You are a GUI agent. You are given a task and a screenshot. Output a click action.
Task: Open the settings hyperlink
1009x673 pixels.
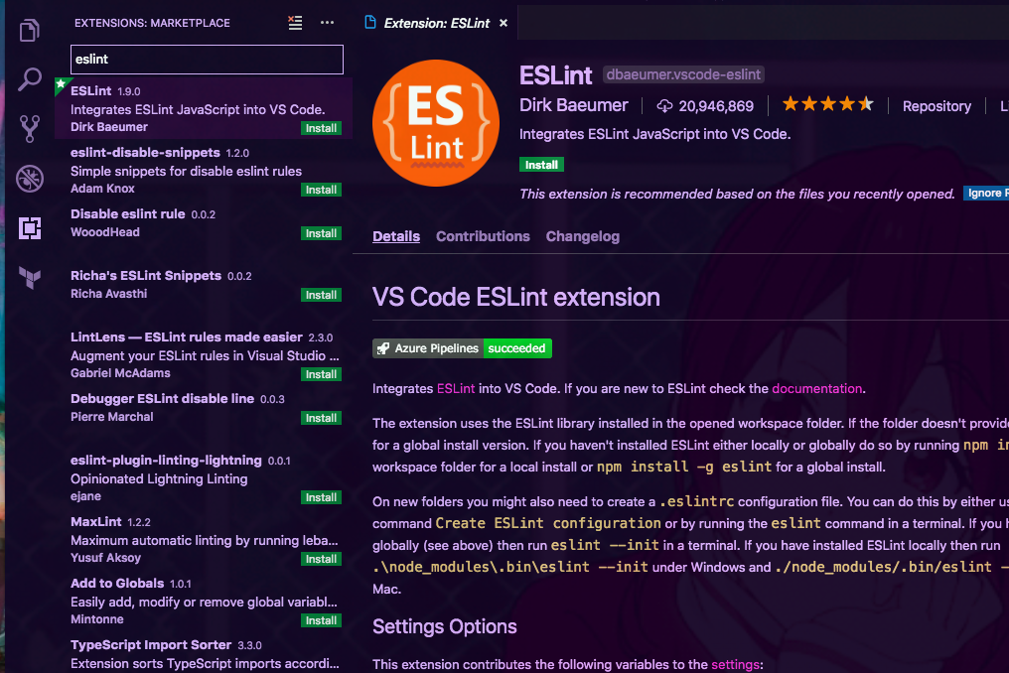[x=736, y=664]
